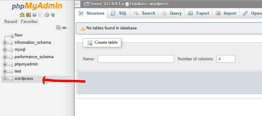This screenshot has width=262, height=116.
Task: Switch to the Query tab
Action: coord(171,13)
